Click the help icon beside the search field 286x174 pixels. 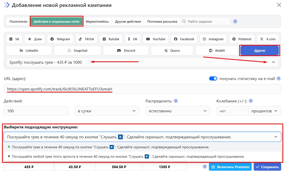pos(235,21)
